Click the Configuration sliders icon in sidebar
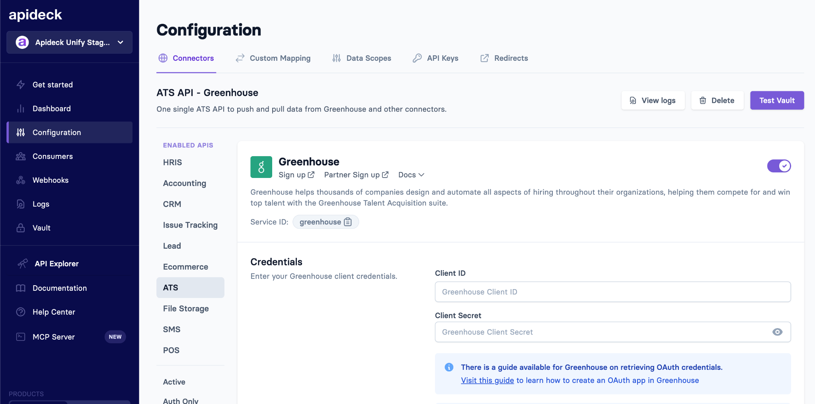The width and height of the screenshot is (815, 404). [21, 132]
